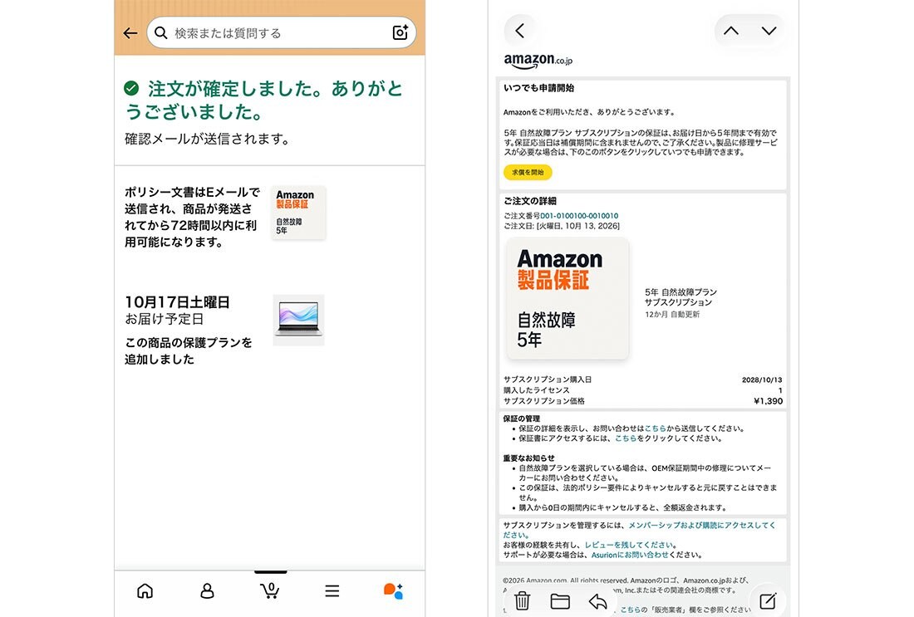Click こちら link to access warranty certificate
The height and width of the screenshot is (617, 914).
click(x=626, y=438)
